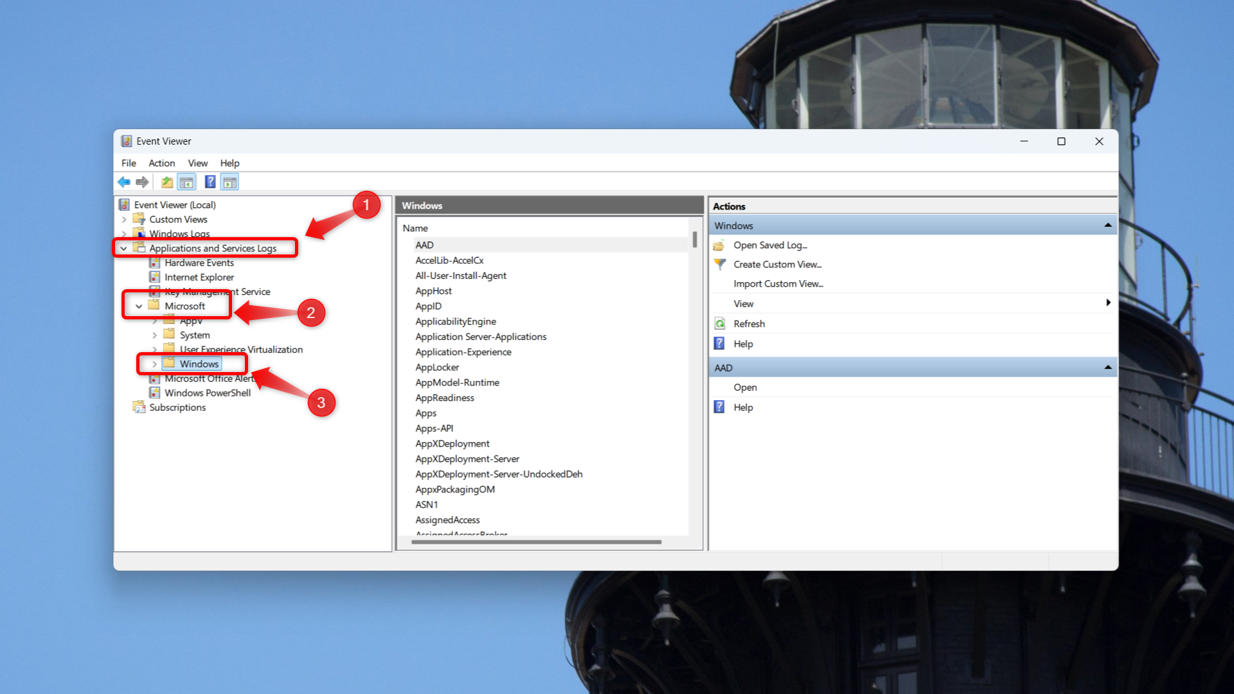Image resolution: width=1234 pixels, height=694 pixels.
Task: Click the Subscriptions icon in tree
Action: [x=139, y=407]
